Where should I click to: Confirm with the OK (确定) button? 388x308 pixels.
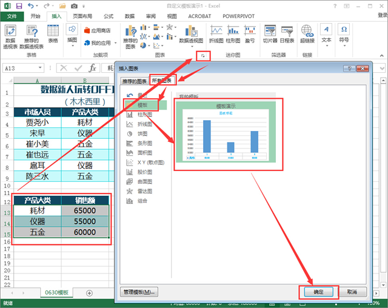pos(318,292)
